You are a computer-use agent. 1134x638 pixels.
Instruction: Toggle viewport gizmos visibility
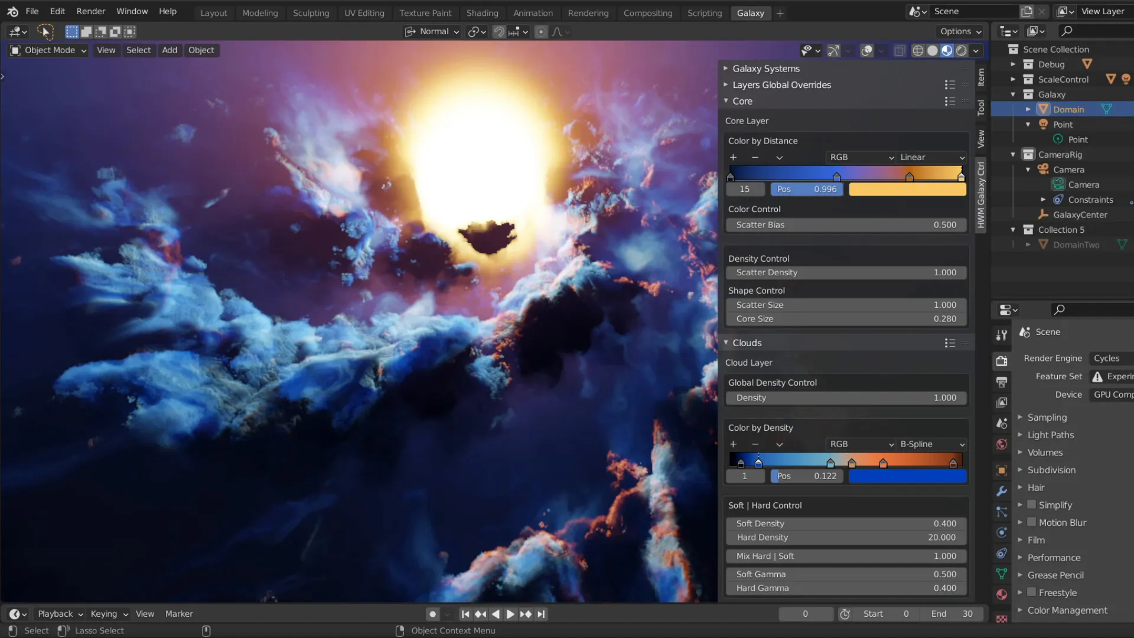833,51
